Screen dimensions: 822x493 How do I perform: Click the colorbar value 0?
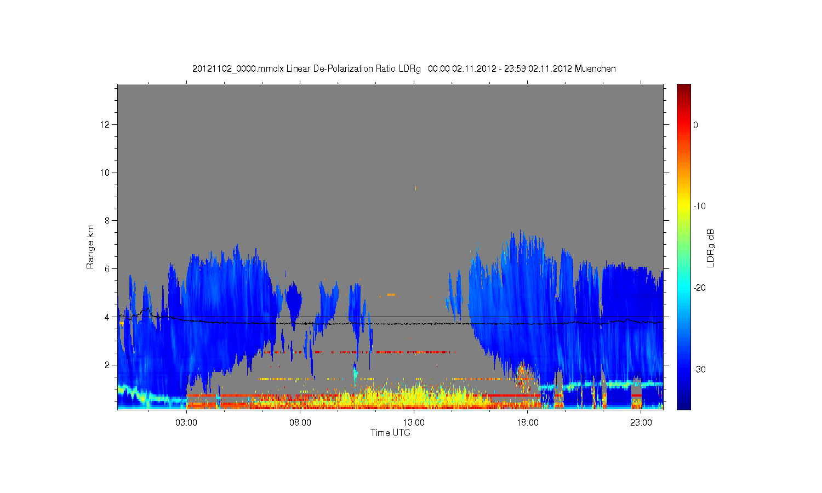coord(696,125)
